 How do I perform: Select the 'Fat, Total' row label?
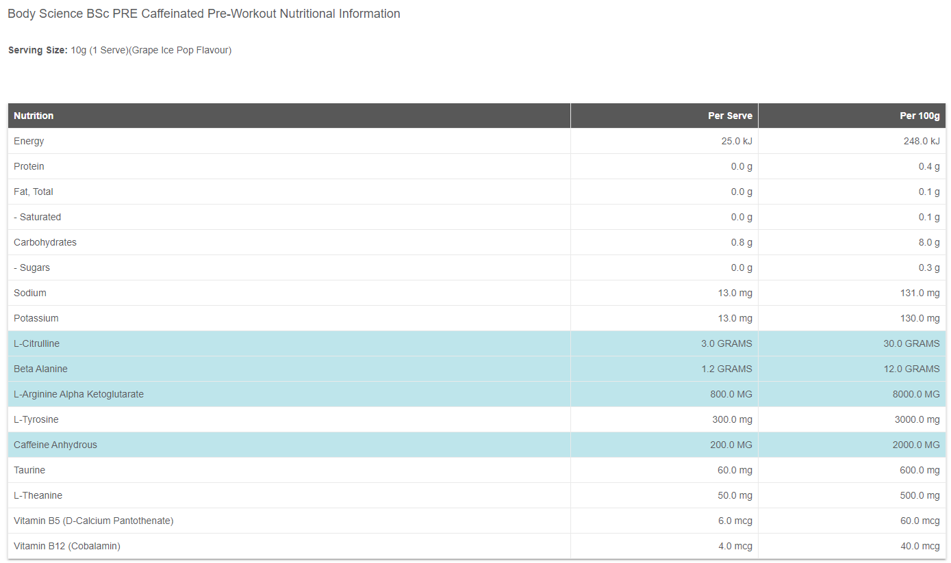(34, 192)
